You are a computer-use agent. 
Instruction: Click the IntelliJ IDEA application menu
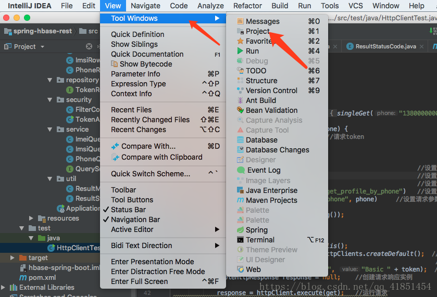coord(30,6)
